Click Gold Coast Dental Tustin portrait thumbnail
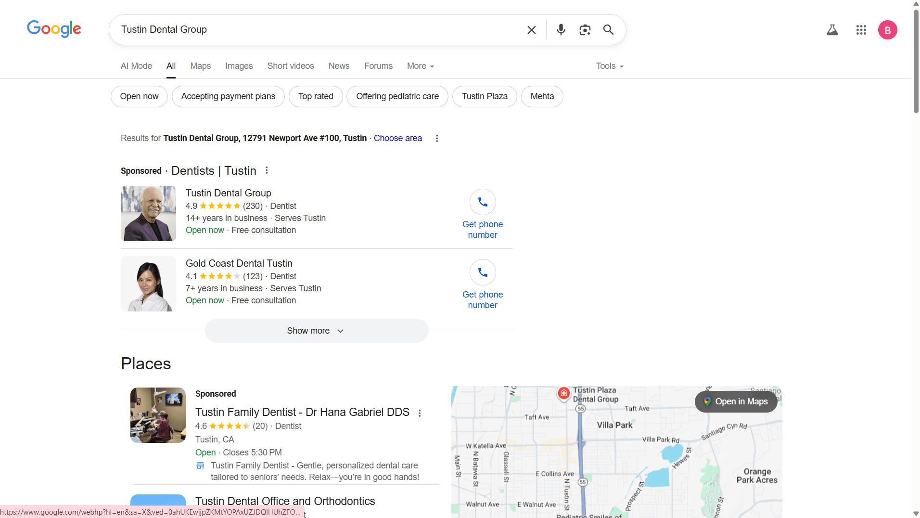Screen dimensions: 920x518 (x=148, y=284)
